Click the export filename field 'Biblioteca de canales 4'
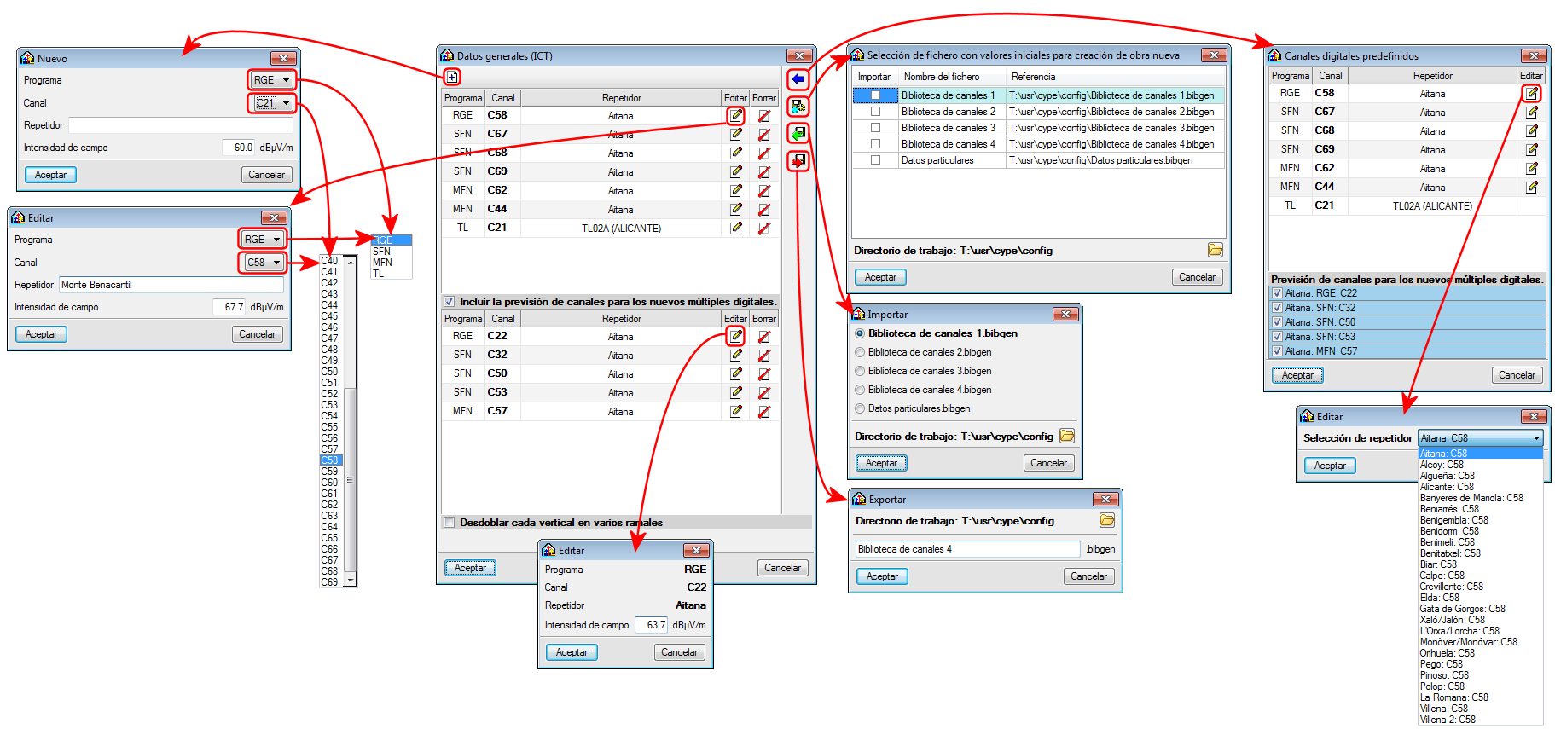The image size is (1555, 729). point(968,549)
